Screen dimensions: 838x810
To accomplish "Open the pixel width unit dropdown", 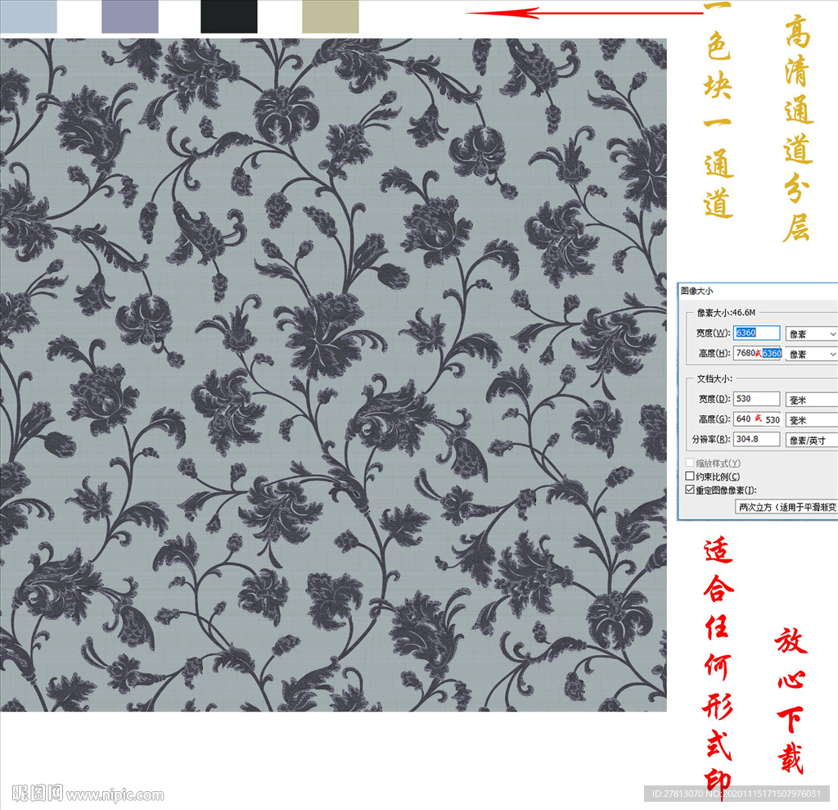I will coord(812,334).
